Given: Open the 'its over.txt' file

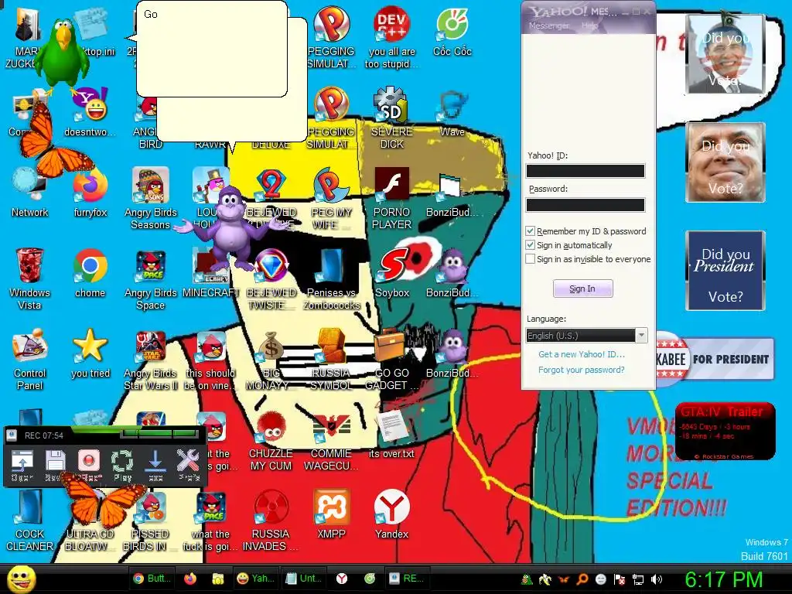Looking at the screenshot, I should click(x=391, y=435).
